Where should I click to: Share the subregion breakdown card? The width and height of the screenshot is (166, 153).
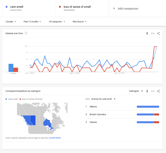158,91
